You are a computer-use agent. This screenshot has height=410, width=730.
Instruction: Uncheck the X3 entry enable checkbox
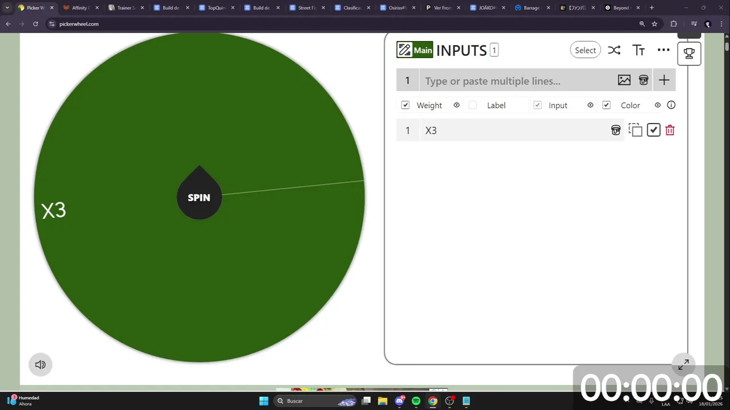[654, 130]
